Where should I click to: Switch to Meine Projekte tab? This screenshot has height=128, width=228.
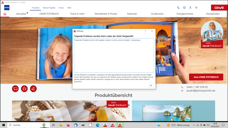(x=49, y=8)
